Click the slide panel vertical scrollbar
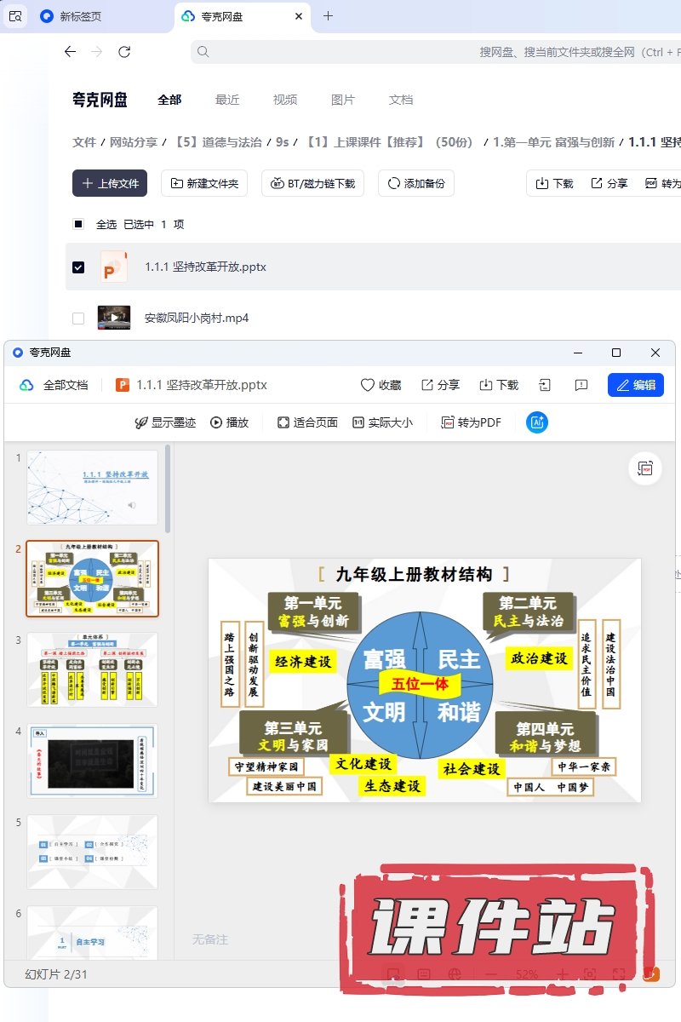Screen dimensions: 681x1022 click(168, 490)
